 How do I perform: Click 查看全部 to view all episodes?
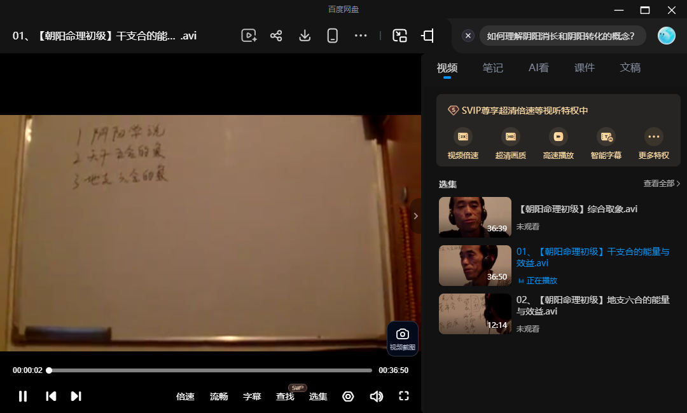pyautogui.click(x=662, y=184)
